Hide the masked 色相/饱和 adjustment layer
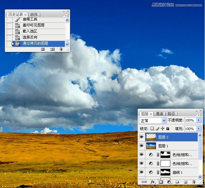 point(141,155)
